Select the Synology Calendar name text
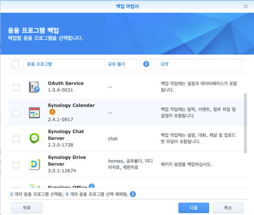The image size is (254, 215). (71, 105)
